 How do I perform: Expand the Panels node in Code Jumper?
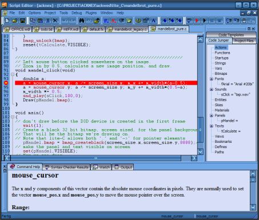tap(212, 115)
